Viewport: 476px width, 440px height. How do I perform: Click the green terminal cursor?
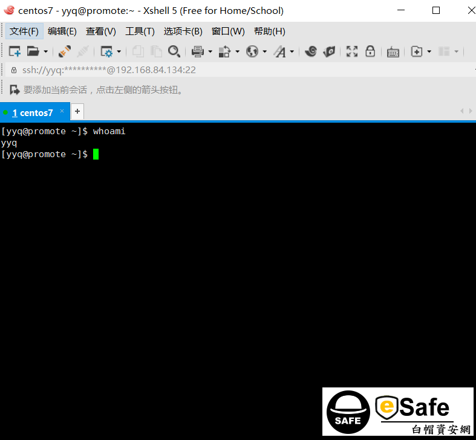(x=96, y=154)
